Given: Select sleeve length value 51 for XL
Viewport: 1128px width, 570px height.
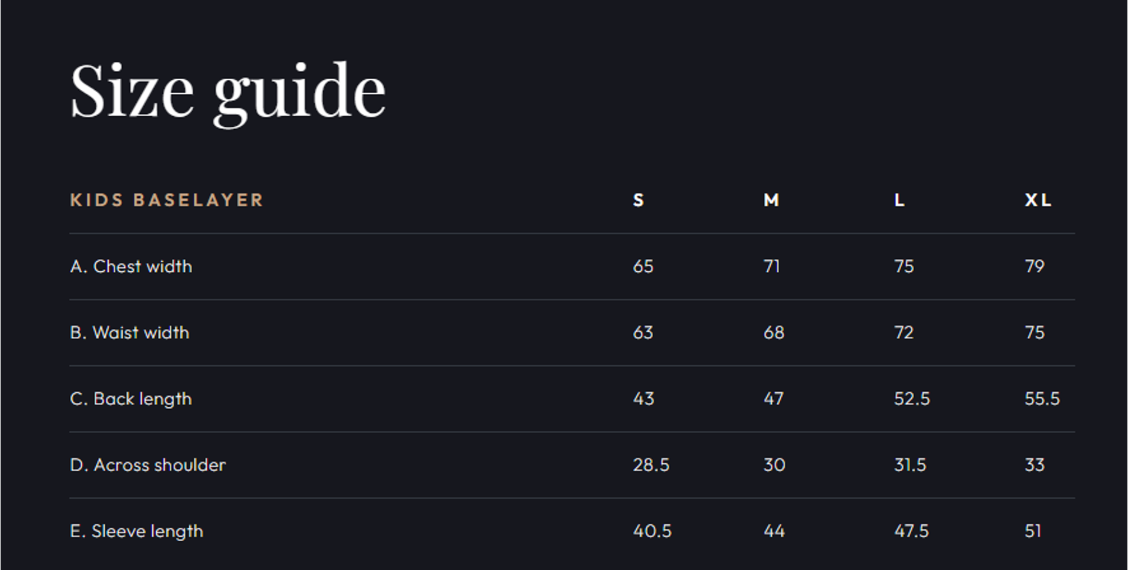Looking at the screenshot, I should coord(1033,531).
